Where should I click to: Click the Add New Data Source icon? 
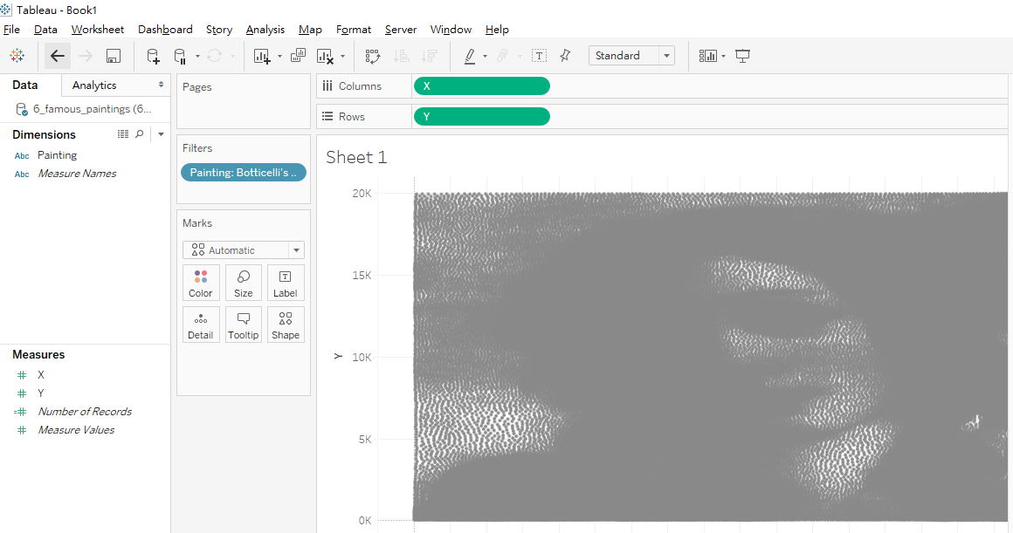click(x=153, y=56)
